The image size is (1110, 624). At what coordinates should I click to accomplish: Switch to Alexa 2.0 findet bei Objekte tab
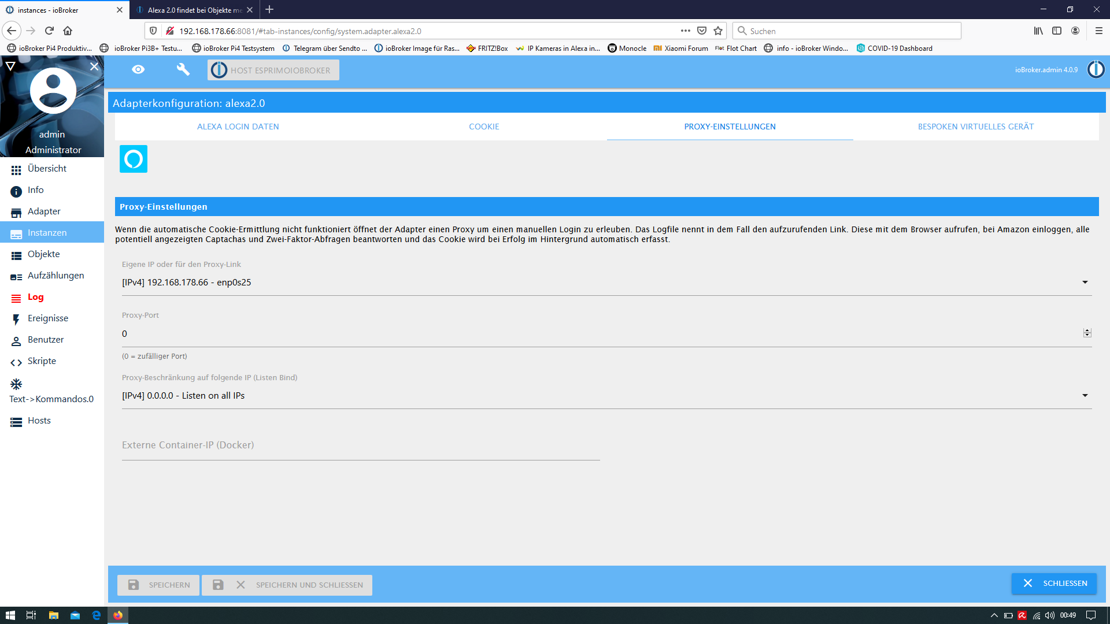(x=195, y=10)
